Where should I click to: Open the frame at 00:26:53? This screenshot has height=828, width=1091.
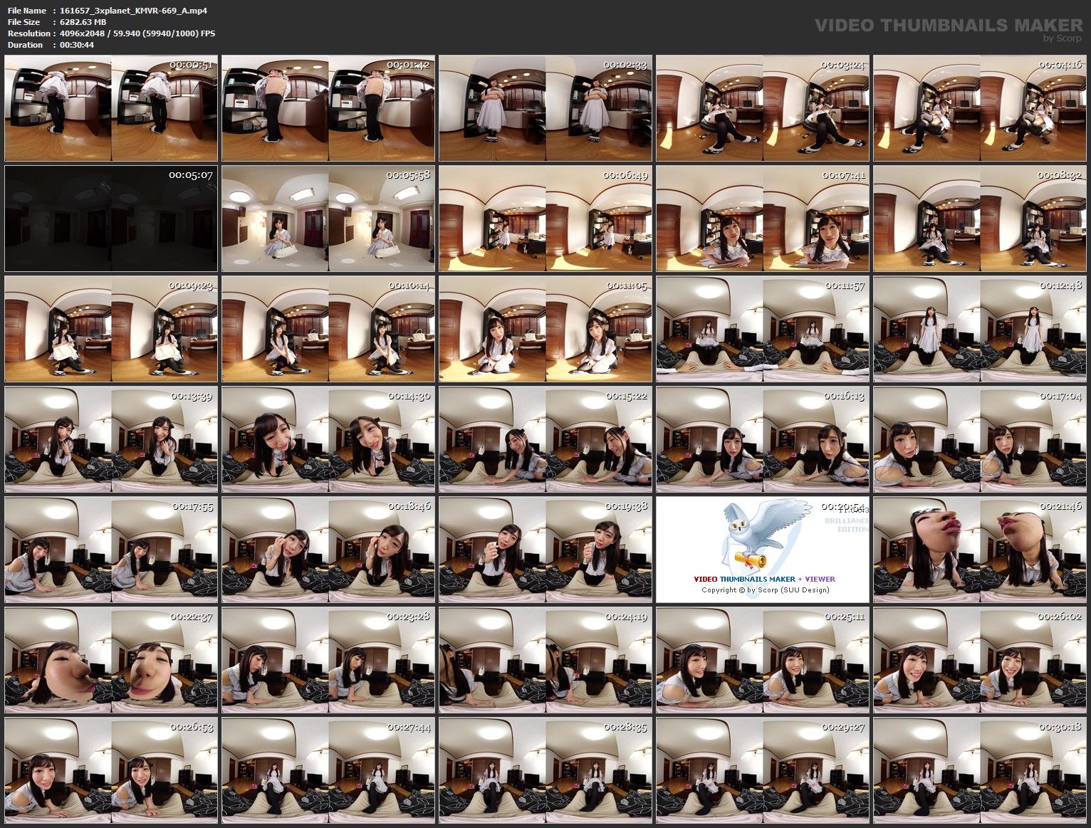(110, 770)
